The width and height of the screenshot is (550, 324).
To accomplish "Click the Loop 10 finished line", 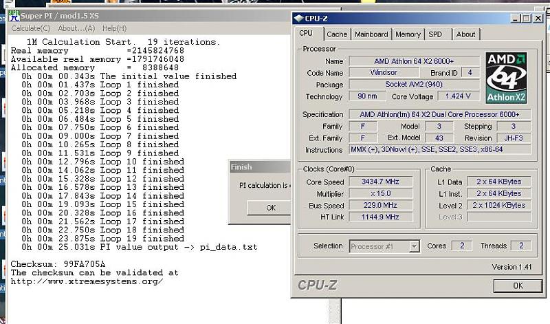I will click(102, 162).
